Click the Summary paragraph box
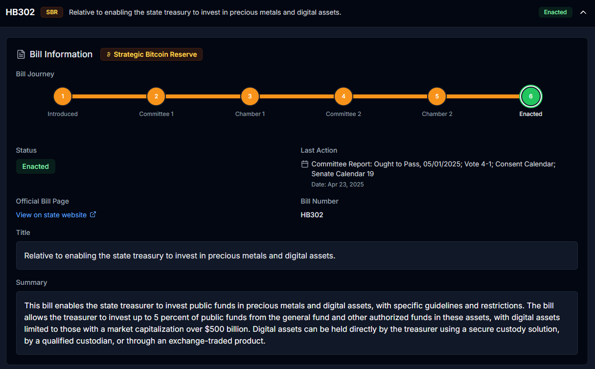 point(297,323)
